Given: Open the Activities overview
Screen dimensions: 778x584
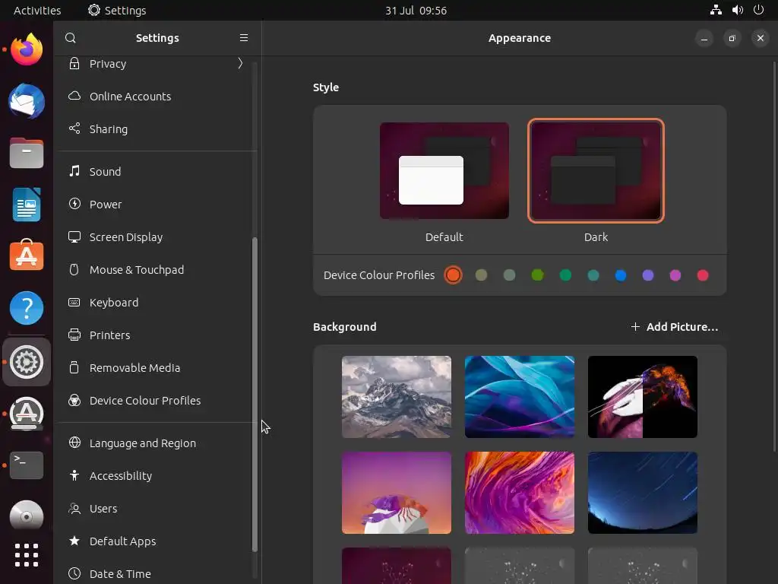Looking at the screenshot, I should (x=37, y=10).
